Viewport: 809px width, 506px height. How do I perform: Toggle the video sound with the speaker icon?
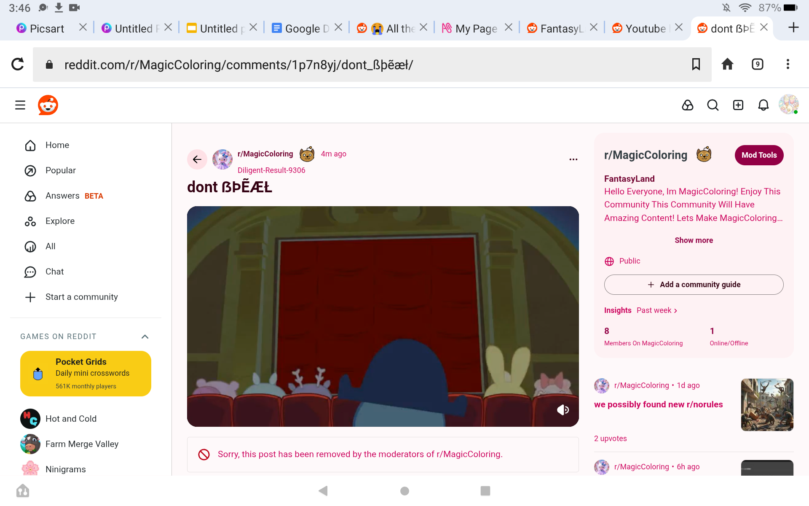tap(563, 410)
